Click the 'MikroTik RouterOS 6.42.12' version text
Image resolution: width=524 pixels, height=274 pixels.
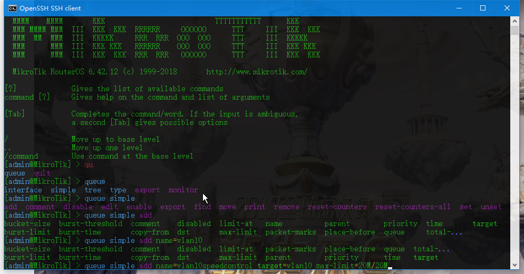65,72
